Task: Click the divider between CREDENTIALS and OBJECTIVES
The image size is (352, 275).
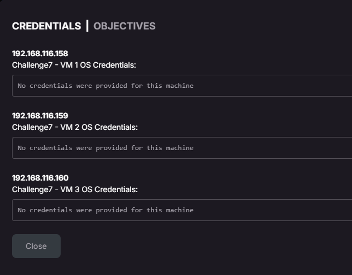Action: point(87,26)
